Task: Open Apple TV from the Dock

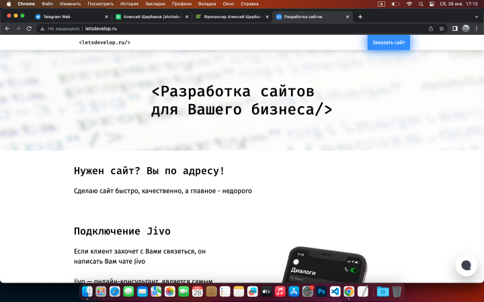Action: click(266, 291)
